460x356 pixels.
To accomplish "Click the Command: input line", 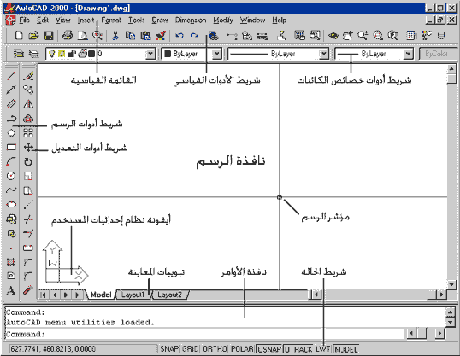I will 205,334.
